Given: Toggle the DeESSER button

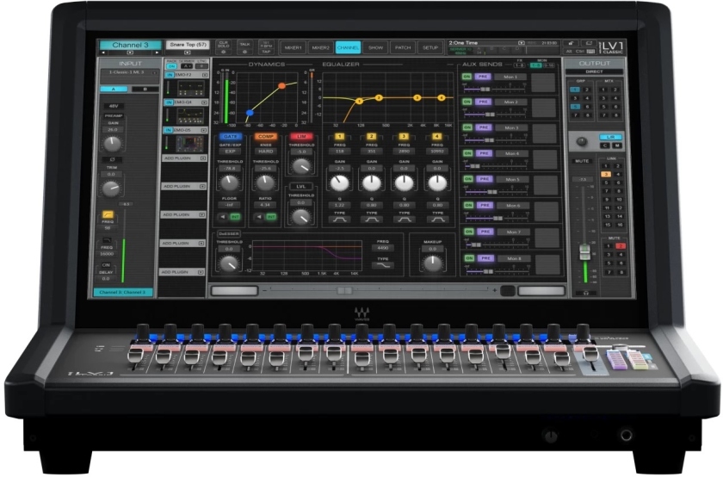Looking at the screenshot, I should coord(229,234).
